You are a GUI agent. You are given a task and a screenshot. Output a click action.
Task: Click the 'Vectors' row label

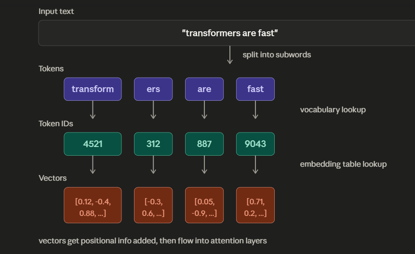[x=53, y=178]
